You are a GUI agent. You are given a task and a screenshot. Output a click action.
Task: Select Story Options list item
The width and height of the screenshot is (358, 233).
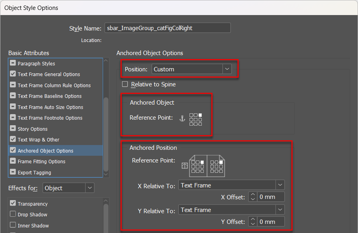(x=56, y=129)
